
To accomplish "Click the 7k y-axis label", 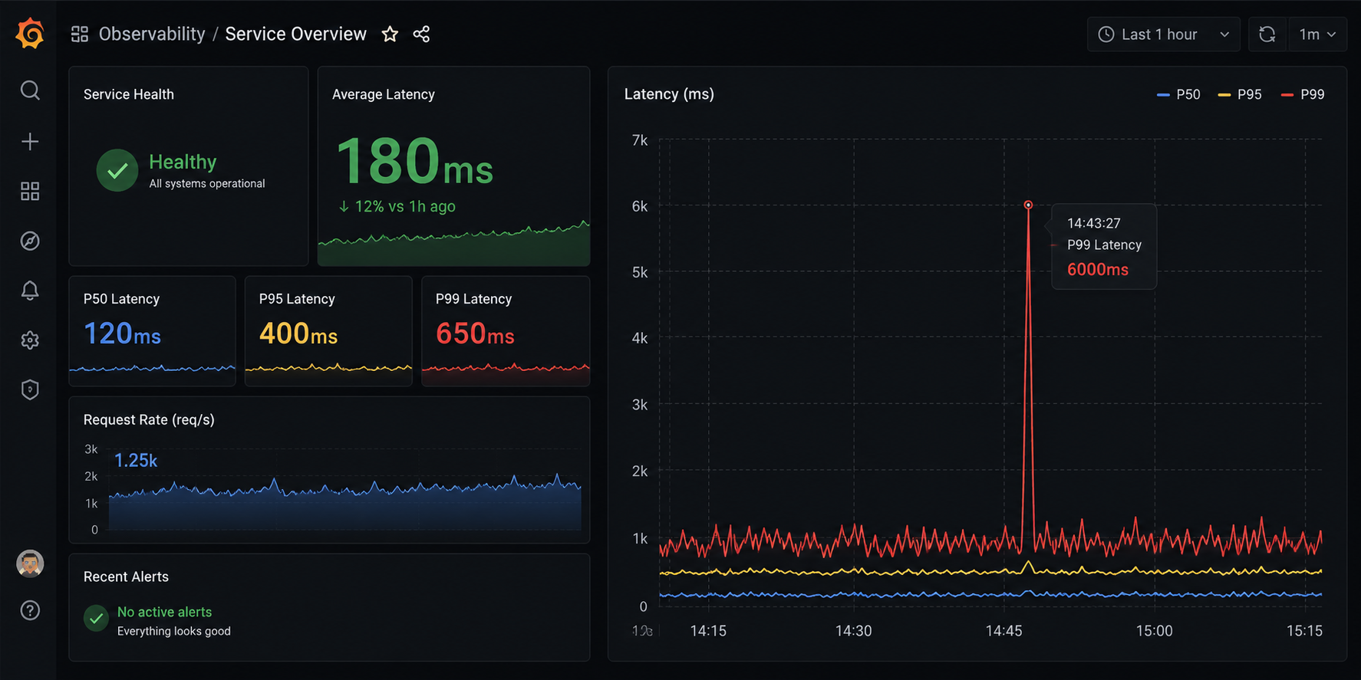I will pyautogui.click(x=639, y=140).
